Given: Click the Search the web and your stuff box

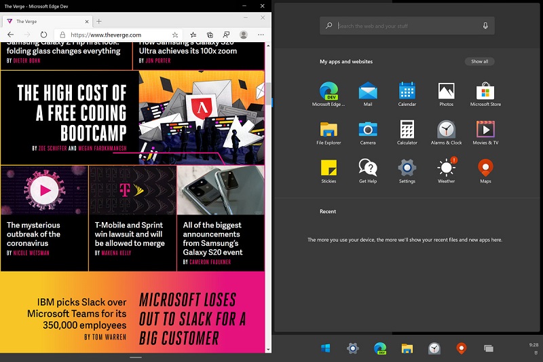Looking at the screenshot, I should pyautogui.click(x=407, y=26).
